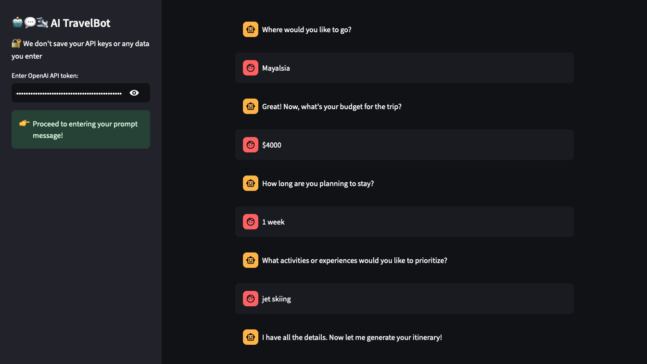Viewport: 647px width, 364px height.
Task: Click the bot avatar beside the budget question
Action: 251,106
